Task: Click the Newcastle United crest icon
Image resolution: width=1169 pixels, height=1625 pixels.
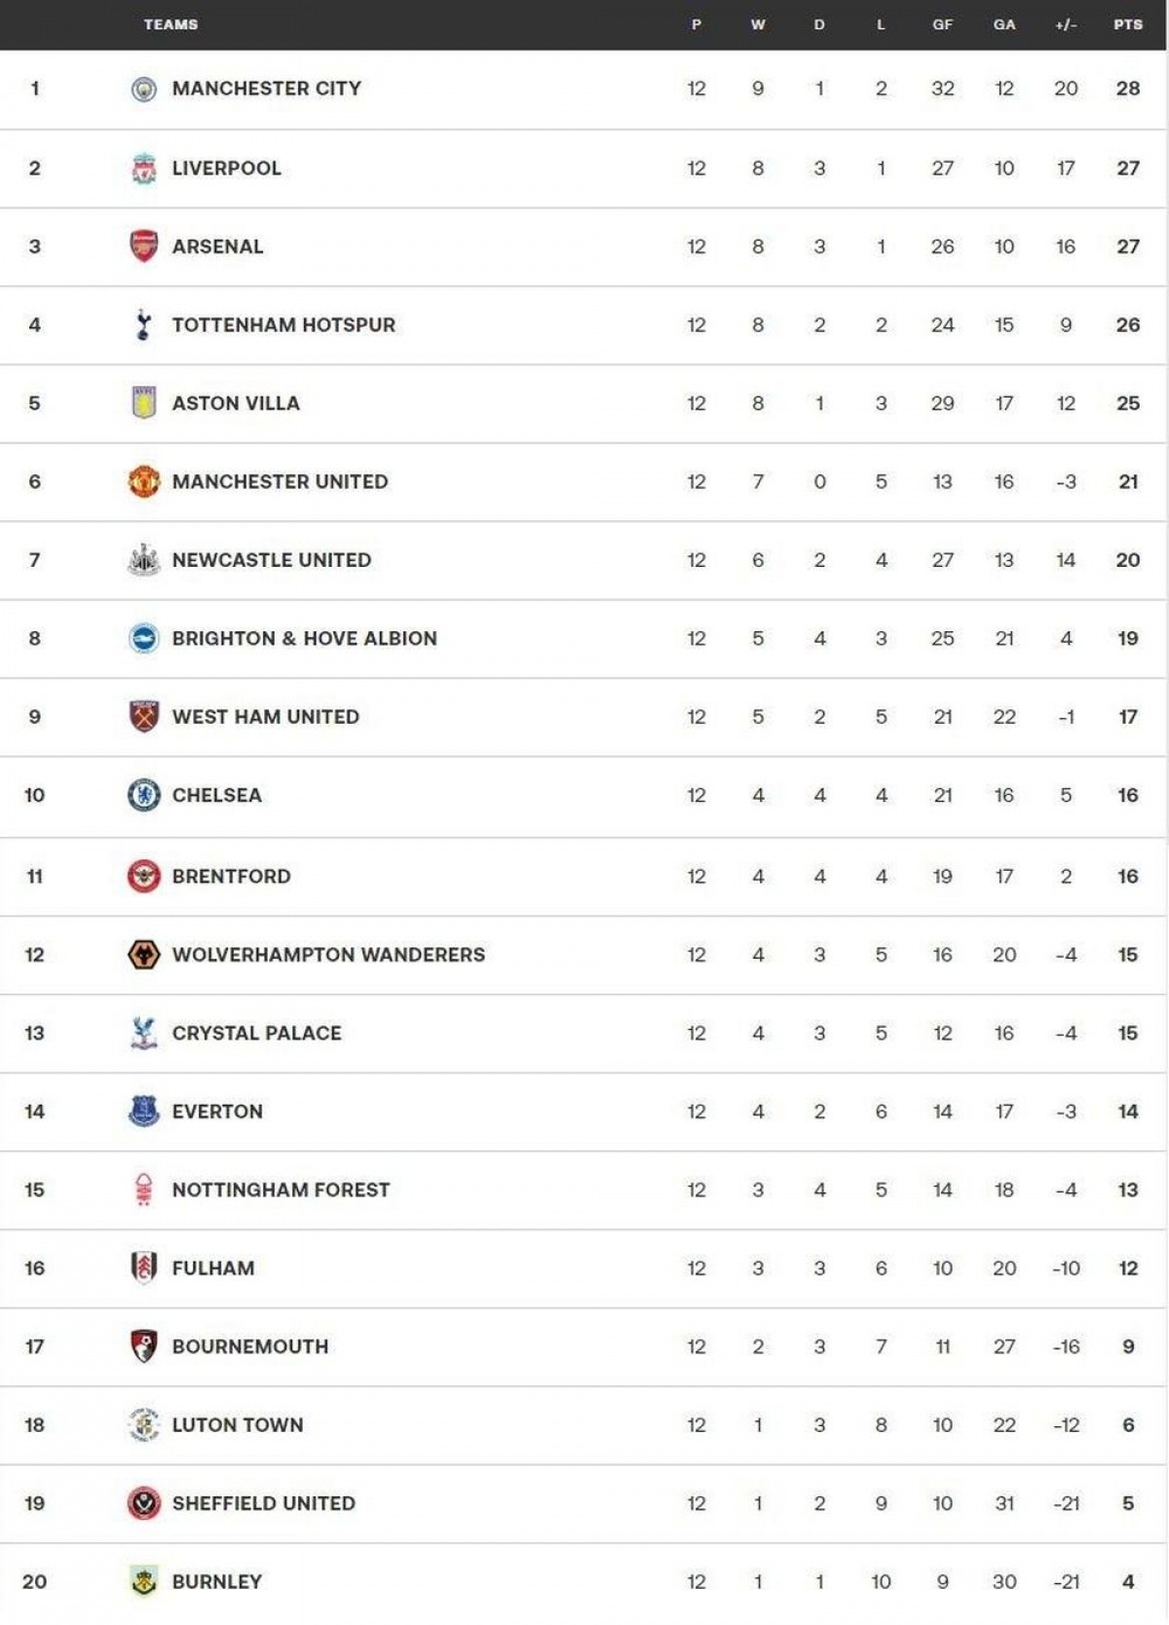Action: tap(144, 559)
